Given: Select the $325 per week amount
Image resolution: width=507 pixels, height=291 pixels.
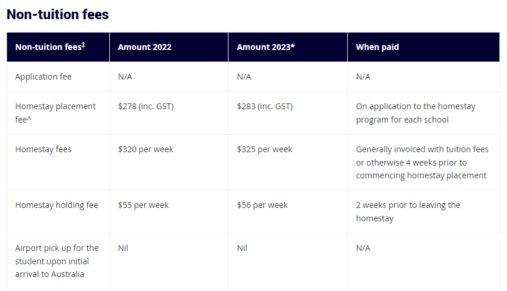Looking at the screenshot, I should point(265,149).
